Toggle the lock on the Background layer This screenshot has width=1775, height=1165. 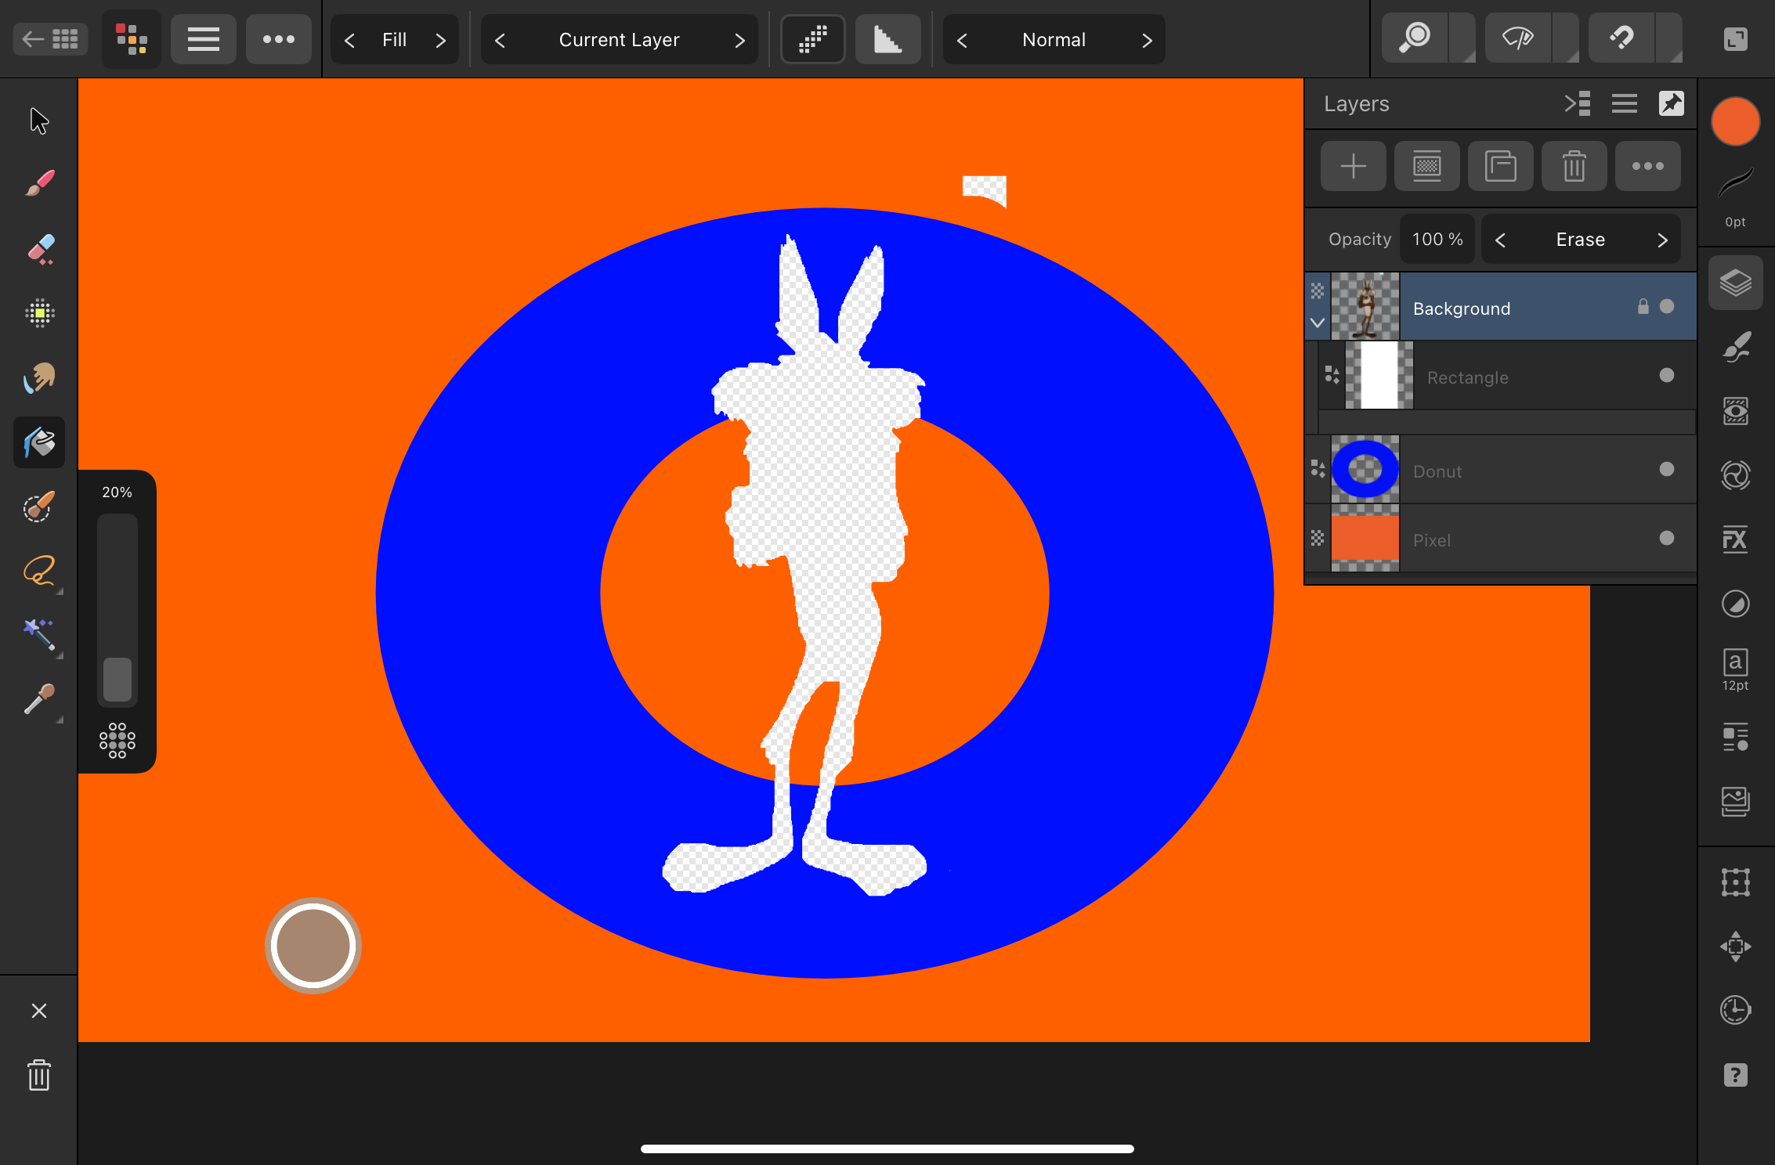(1643, 306)
